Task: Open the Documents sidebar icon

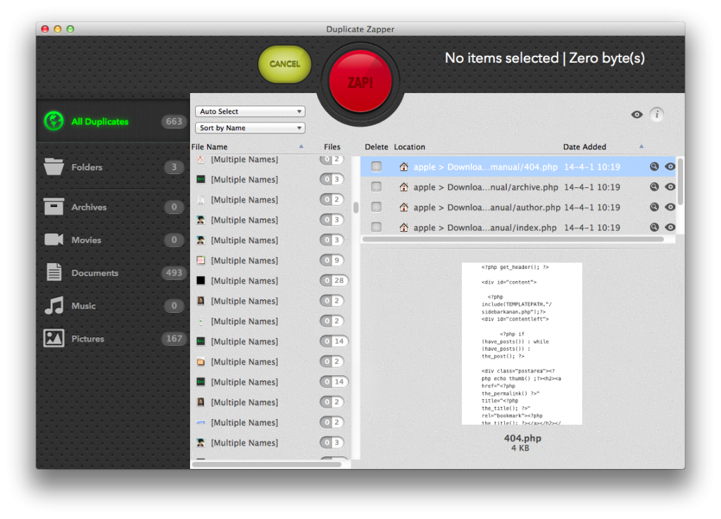Action: 54,273
